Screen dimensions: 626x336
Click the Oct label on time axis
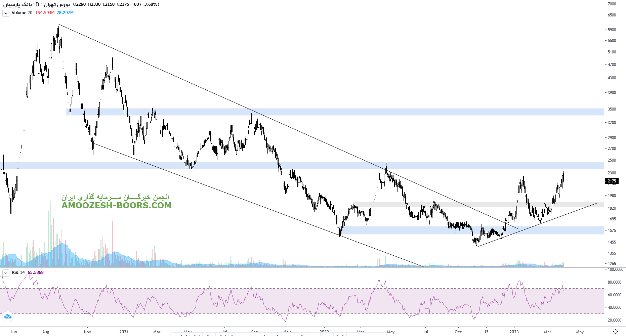point(458,332)
